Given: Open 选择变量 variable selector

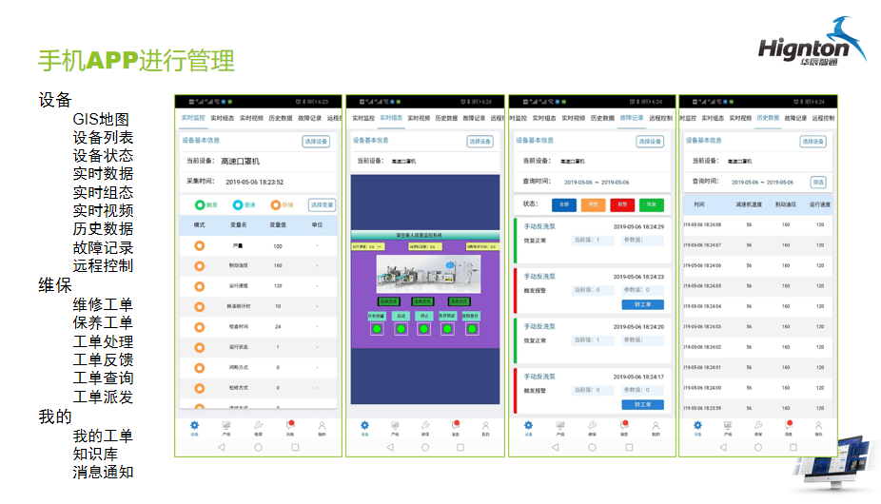Looking at the screenshot, I should (x=322, y=204).
